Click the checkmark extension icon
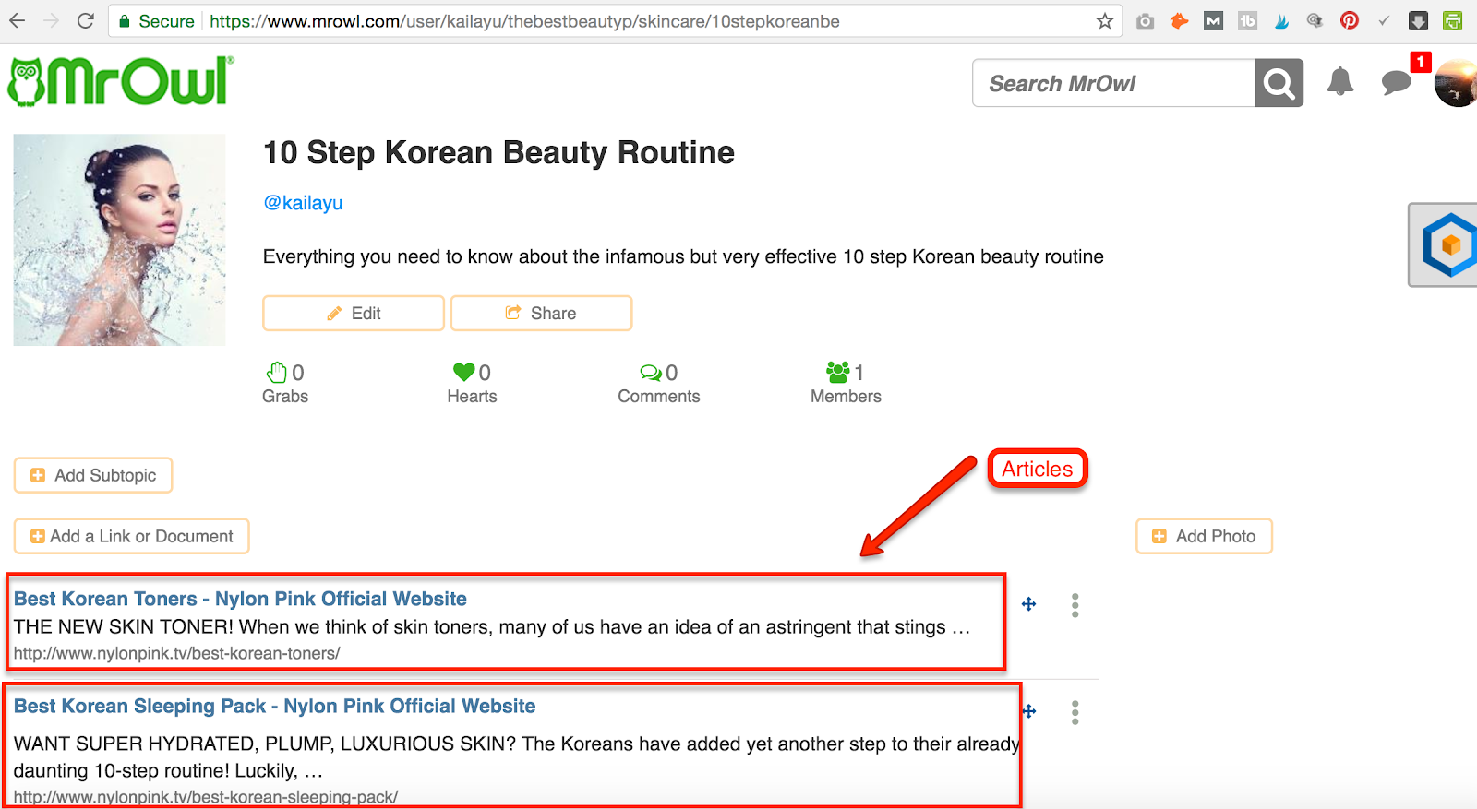 click(x=1384, y=20)
